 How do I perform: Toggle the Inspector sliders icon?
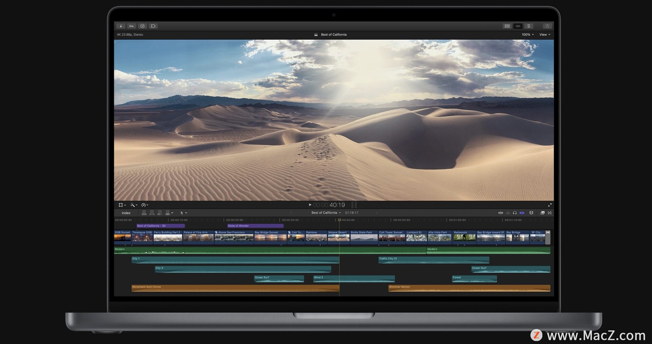(529, 26)
